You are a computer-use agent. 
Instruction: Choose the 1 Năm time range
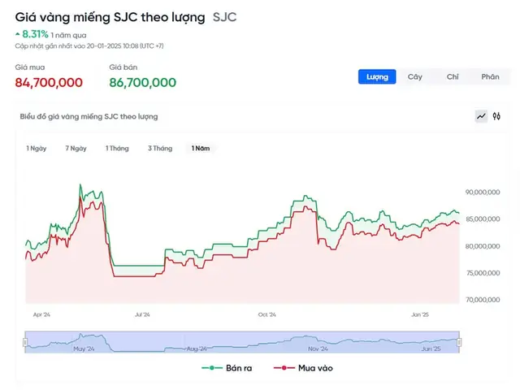(x=201, y=148)
